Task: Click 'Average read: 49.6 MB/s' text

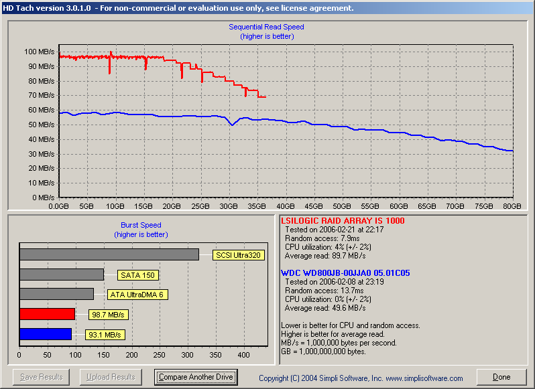Action: pos(325,308)
